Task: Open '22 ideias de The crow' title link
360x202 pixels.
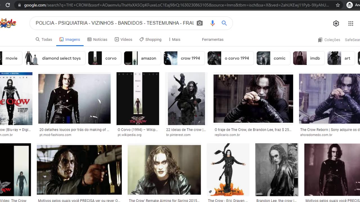Action: click(186, 130)
